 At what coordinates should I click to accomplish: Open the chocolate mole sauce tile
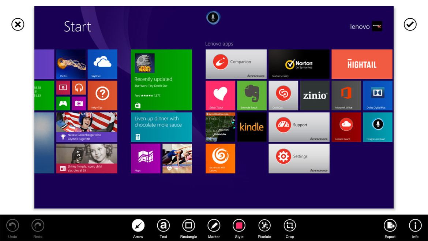(x=161, y=127)
